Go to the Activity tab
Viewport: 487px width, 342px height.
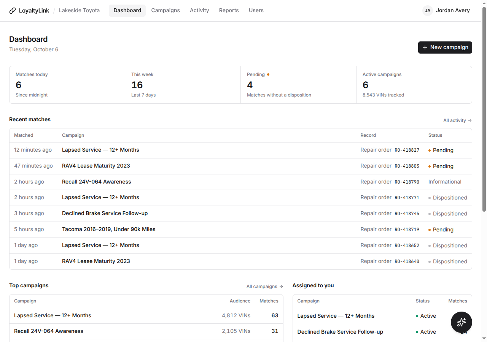(x=199, y=11)
